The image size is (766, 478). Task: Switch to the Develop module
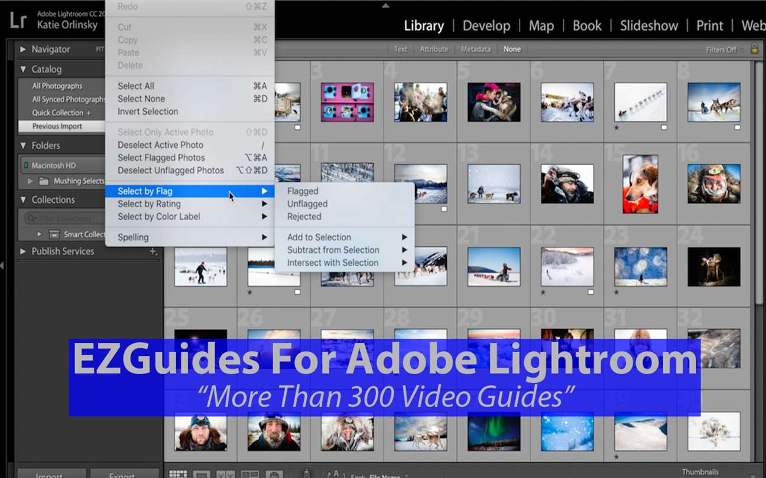[x=486, y=26]
